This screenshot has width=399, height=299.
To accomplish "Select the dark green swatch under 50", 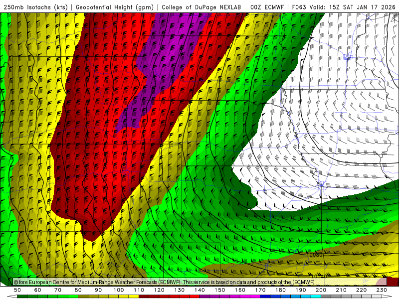I will [22, 297].
